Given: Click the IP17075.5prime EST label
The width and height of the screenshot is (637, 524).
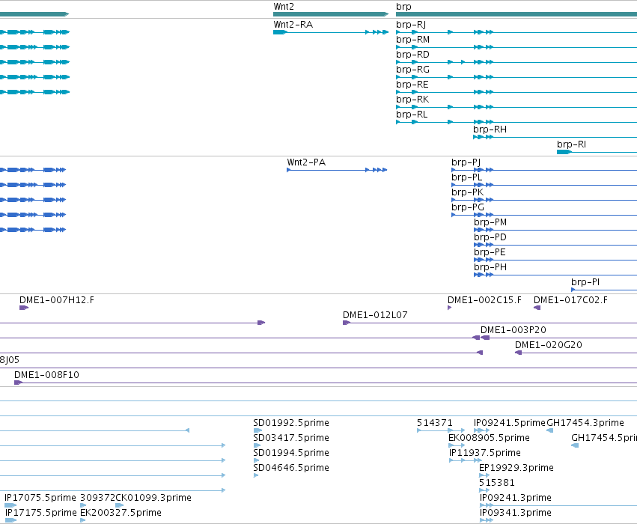Looking at the screenshot, I should (40, 498).
